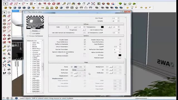Select Zoom Window tool in left toolbar
Screen dimensions: 178x100
coord(9,62)
